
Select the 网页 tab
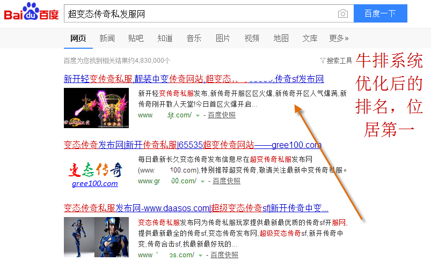click(x=78, y=38)
